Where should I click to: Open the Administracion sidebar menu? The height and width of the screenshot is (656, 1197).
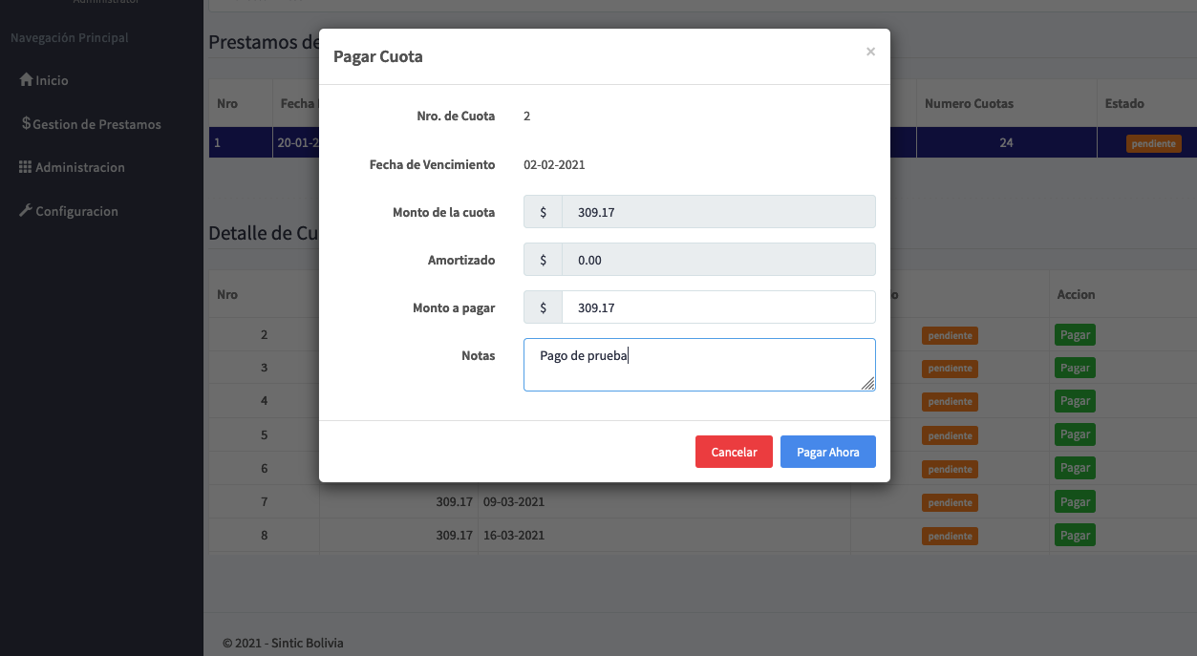[x=80, y=167]
